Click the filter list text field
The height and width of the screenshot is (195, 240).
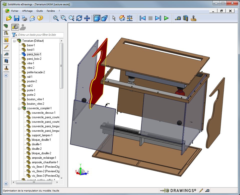(40, 35)
